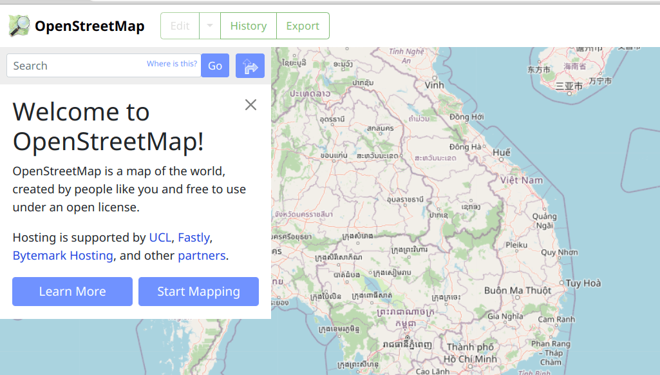This screenshot has height=375, width=660.
Task: Click the 万宁市 label on Hainan
Action: (x=600, y=81)
